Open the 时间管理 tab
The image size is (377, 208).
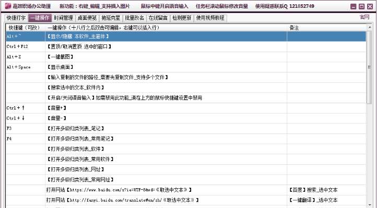click(64, 18)
